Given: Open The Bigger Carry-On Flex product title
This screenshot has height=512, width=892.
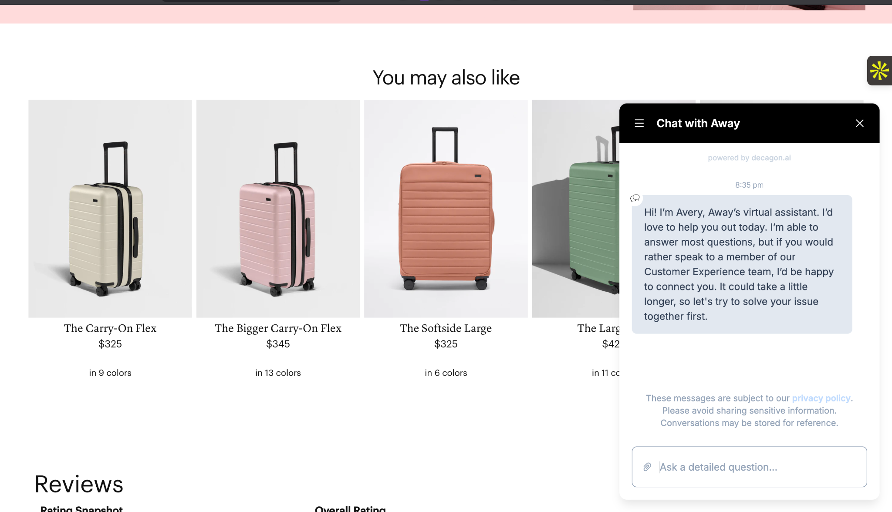Looking at the screenshot, I should (278, 328).
